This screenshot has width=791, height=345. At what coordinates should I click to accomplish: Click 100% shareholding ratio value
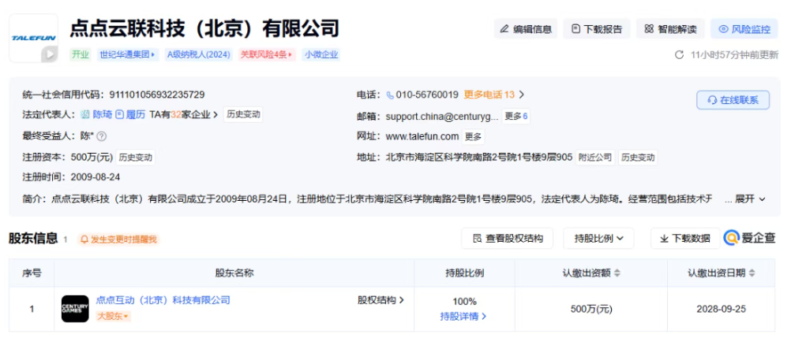click(x=464, y=301)
